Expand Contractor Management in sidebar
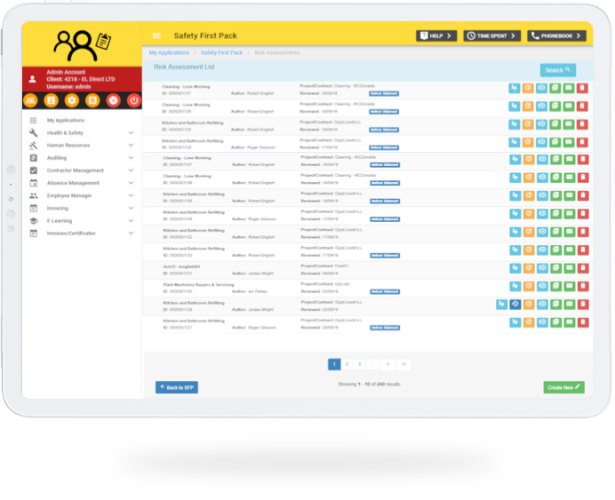615x500 pixels. click(x=131, y=171)
